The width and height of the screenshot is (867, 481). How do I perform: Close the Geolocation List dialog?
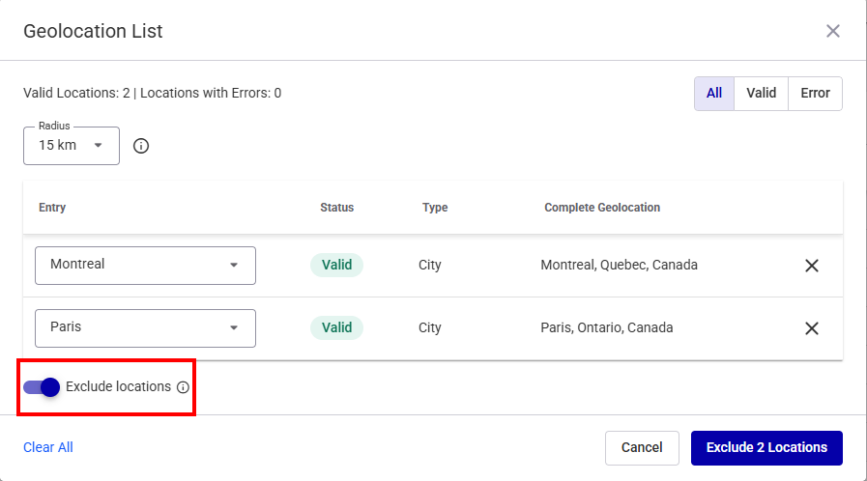pos(832,31)
